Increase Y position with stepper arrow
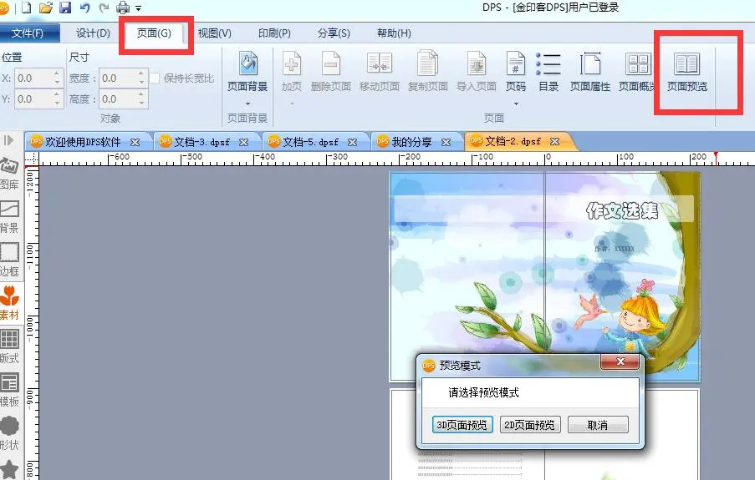Viewport: 755px width, 480px height. pyautogui.click(x=58, y=95)
